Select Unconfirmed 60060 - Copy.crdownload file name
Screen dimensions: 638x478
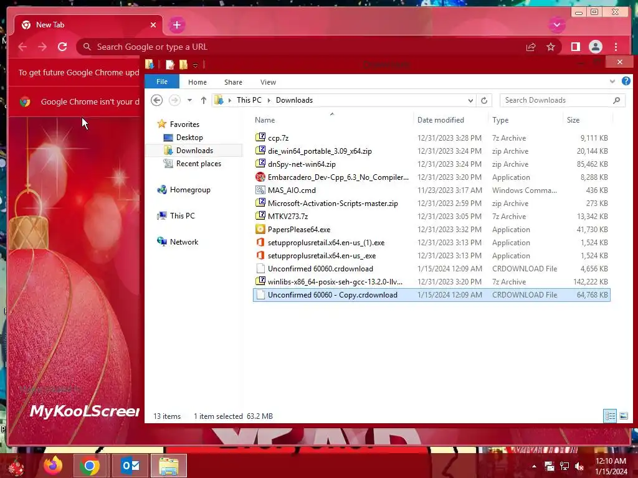(333, 294)
